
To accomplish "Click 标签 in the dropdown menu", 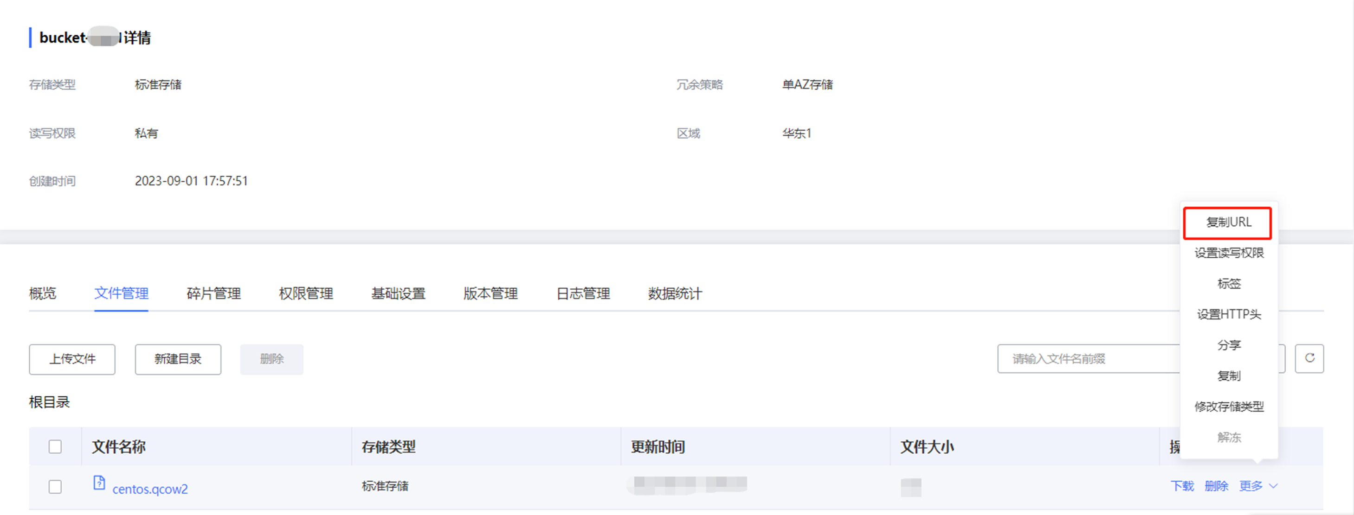I will pyautogui.click(x=1228, y=284).
